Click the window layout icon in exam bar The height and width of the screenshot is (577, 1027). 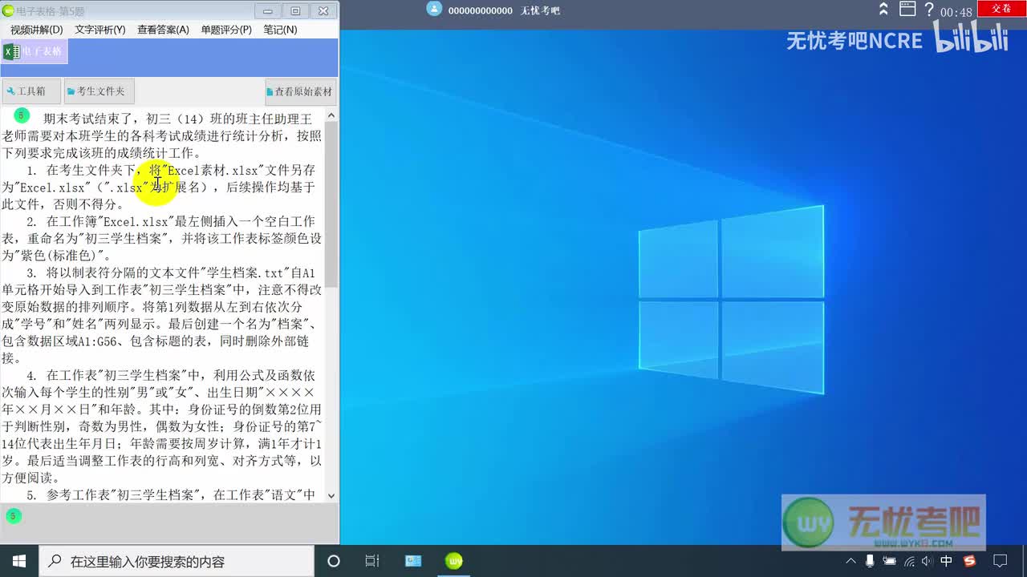point(907,9)
